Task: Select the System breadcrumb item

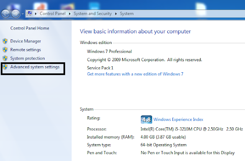Action: pyautogui.click(x=127, y=14)
